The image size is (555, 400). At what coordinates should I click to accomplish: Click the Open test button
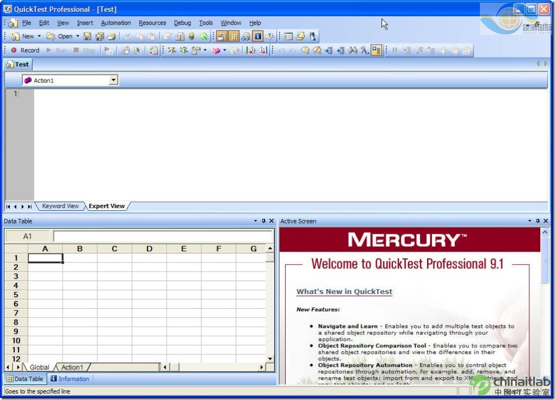tap(60, 36)
